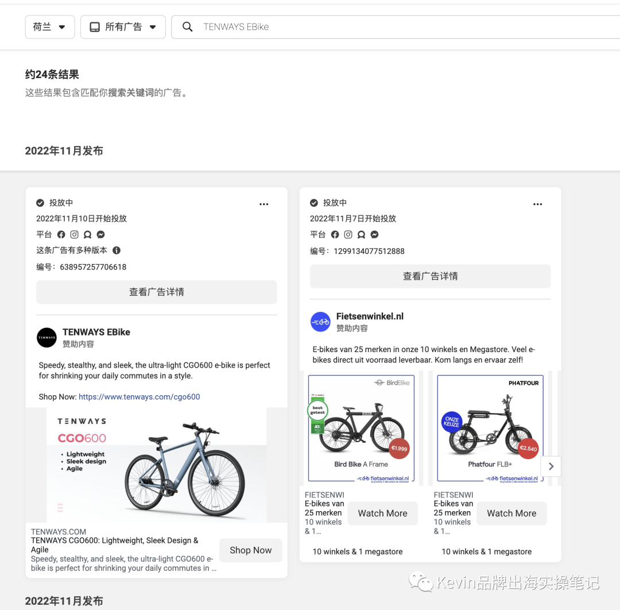Click the 2022年11月7日开始投放 date text
Image resolution: width=620 pixels, height=610 pixels.
pyautogui.click(x=353, y=219)
